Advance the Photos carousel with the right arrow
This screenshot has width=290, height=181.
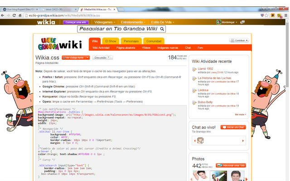coord(246,179)
